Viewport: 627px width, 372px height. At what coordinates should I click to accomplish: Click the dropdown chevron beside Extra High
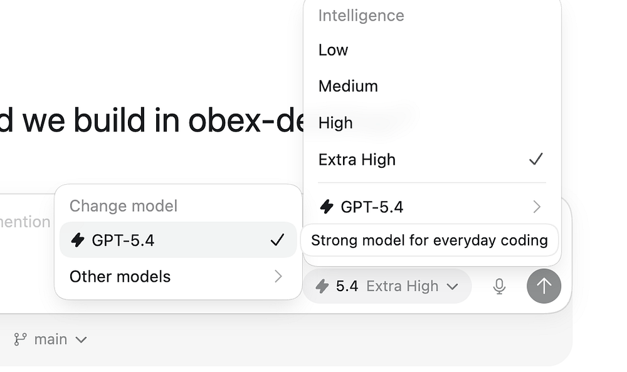coord(453,287)
